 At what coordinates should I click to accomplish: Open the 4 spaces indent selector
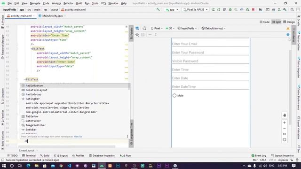click(283, 160)
